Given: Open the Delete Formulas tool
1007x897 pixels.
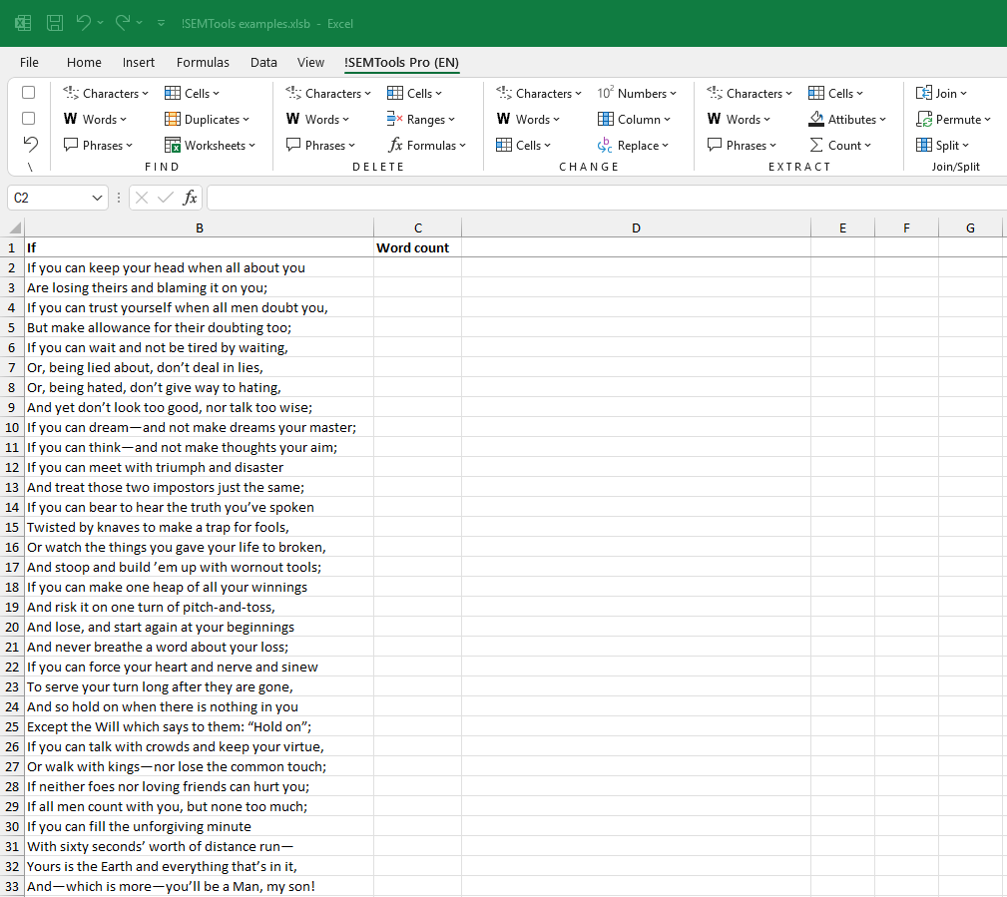Looking at the screenshot, I should (x=427, y=145).
